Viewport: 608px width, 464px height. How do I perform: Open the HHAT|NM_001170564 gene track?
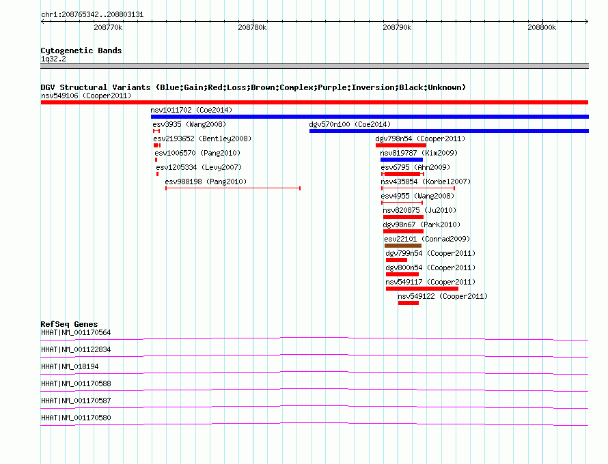point(314,339)
